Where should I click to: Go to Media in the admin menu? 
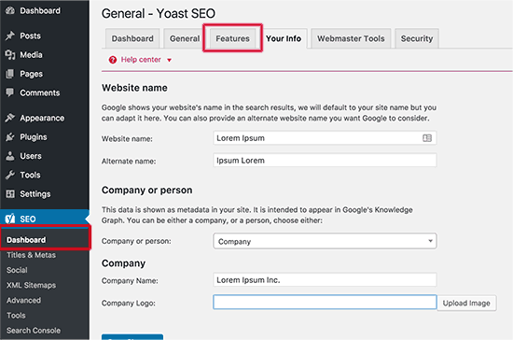tap(31, 55)
